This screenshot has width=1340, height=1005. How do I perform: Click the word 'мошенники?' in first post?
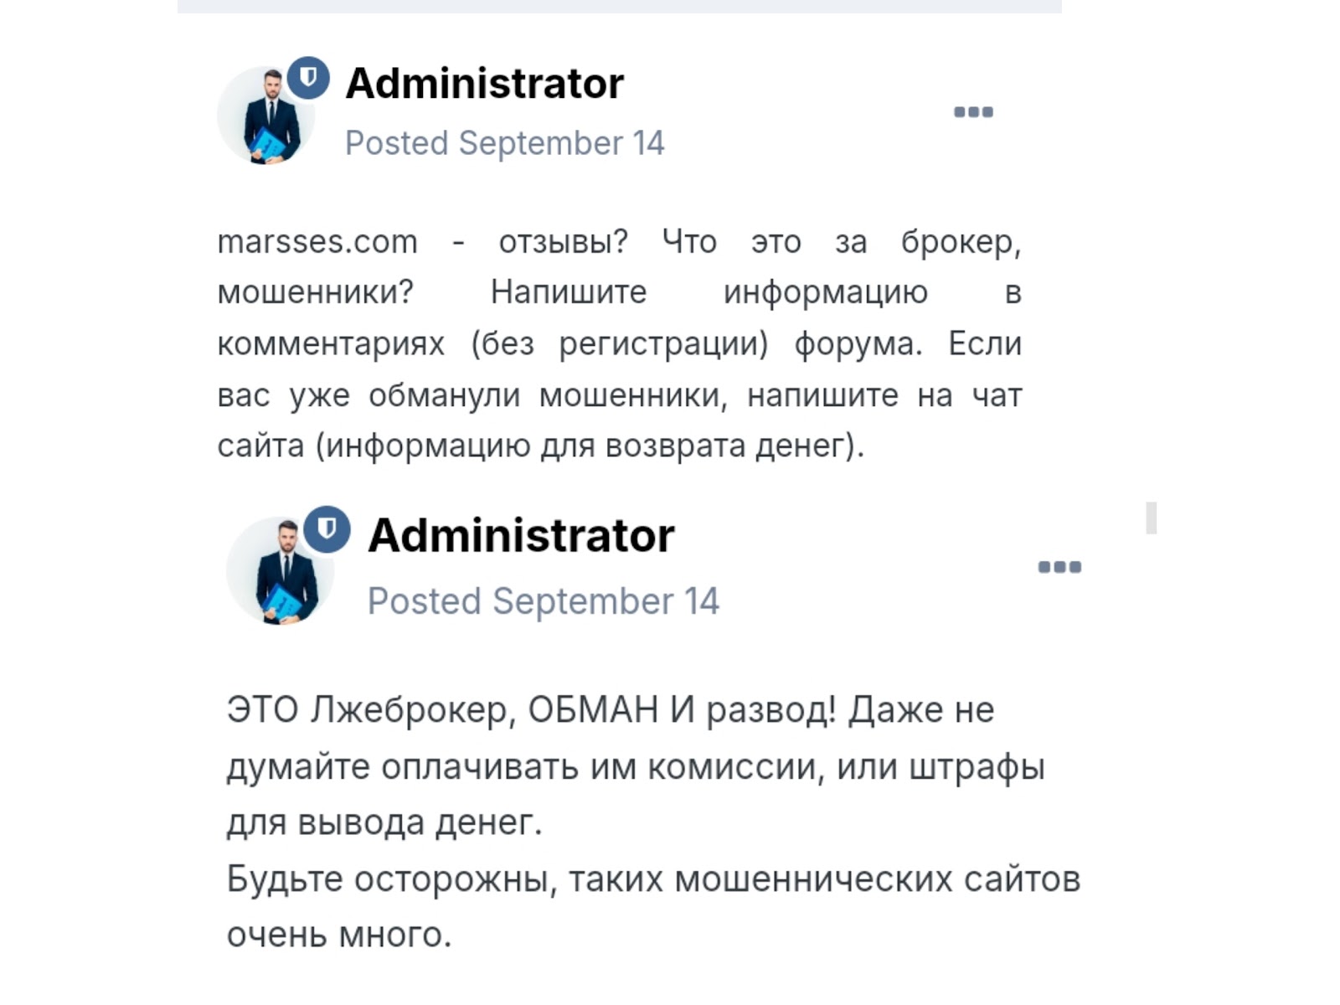316,292
